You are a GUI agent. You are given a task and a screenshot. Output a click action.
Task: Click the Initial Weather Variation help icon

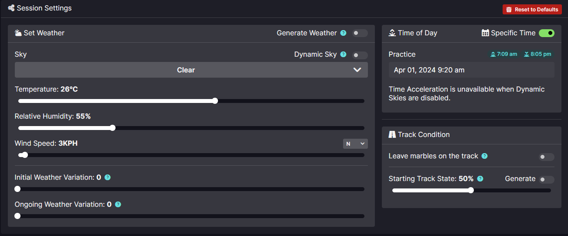pyautogui.click(x=108, y=178)
